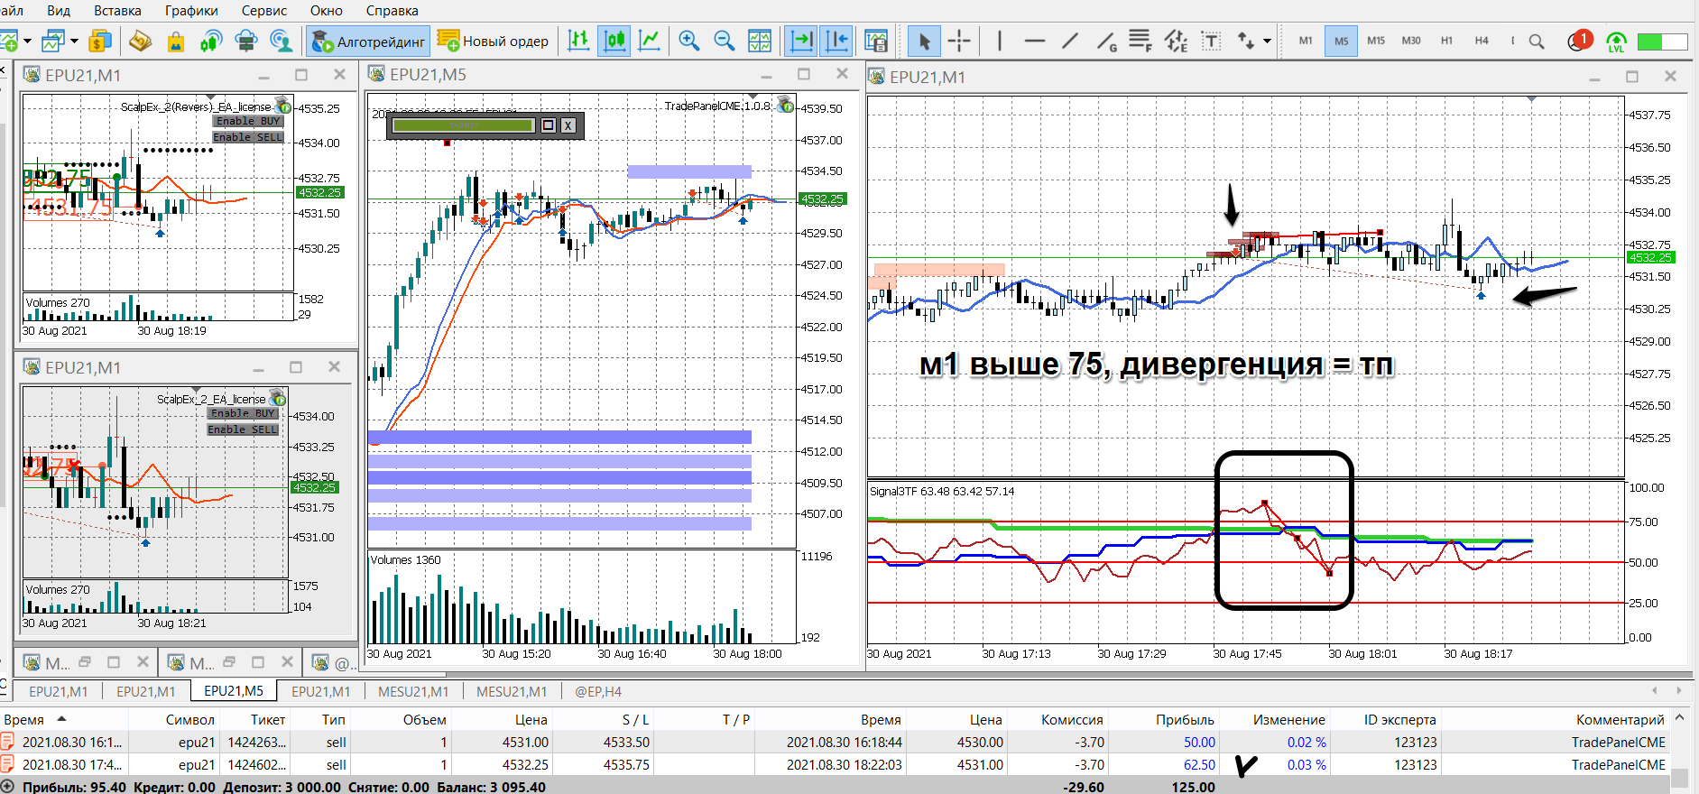
Task: Open the Сервис menu
Action: tap(264, 11)
